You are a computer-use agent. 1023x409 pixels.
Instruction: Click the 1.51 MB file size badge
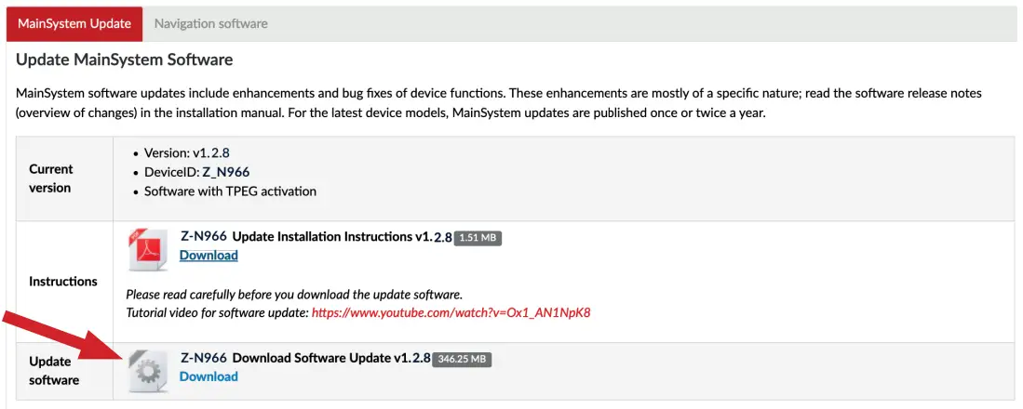point(479,238)
